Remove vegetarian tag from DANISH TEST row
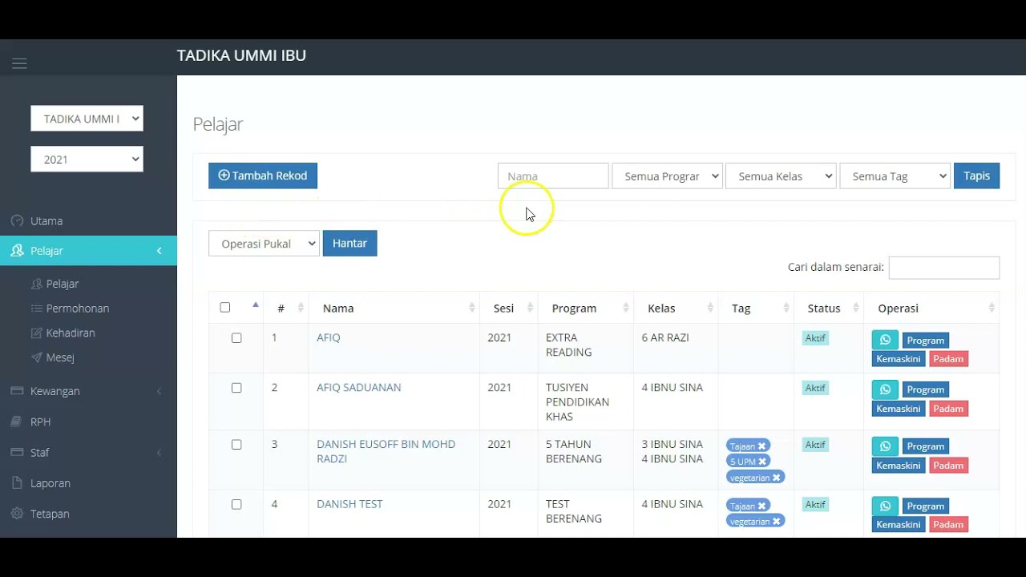1026x577 pixels. point(776,521)
